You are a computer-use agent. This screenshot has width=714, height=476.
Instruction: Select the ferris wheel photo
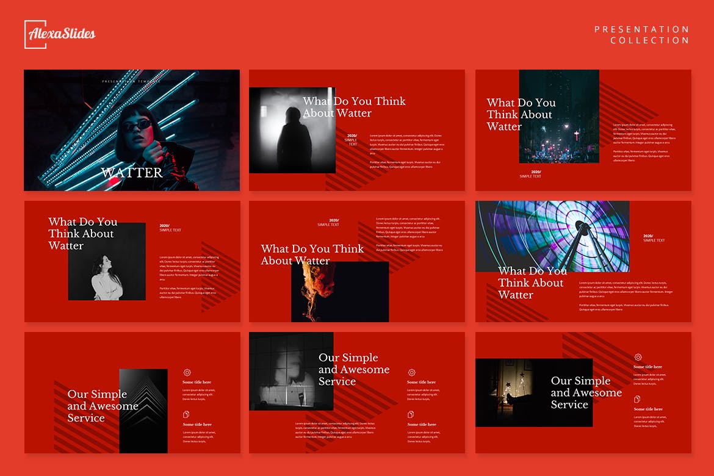[x=552, y=235]
